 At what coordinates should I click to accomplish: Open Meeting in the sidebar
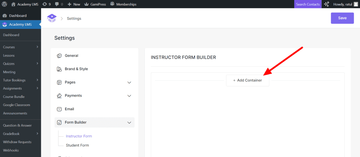(9, 72)
